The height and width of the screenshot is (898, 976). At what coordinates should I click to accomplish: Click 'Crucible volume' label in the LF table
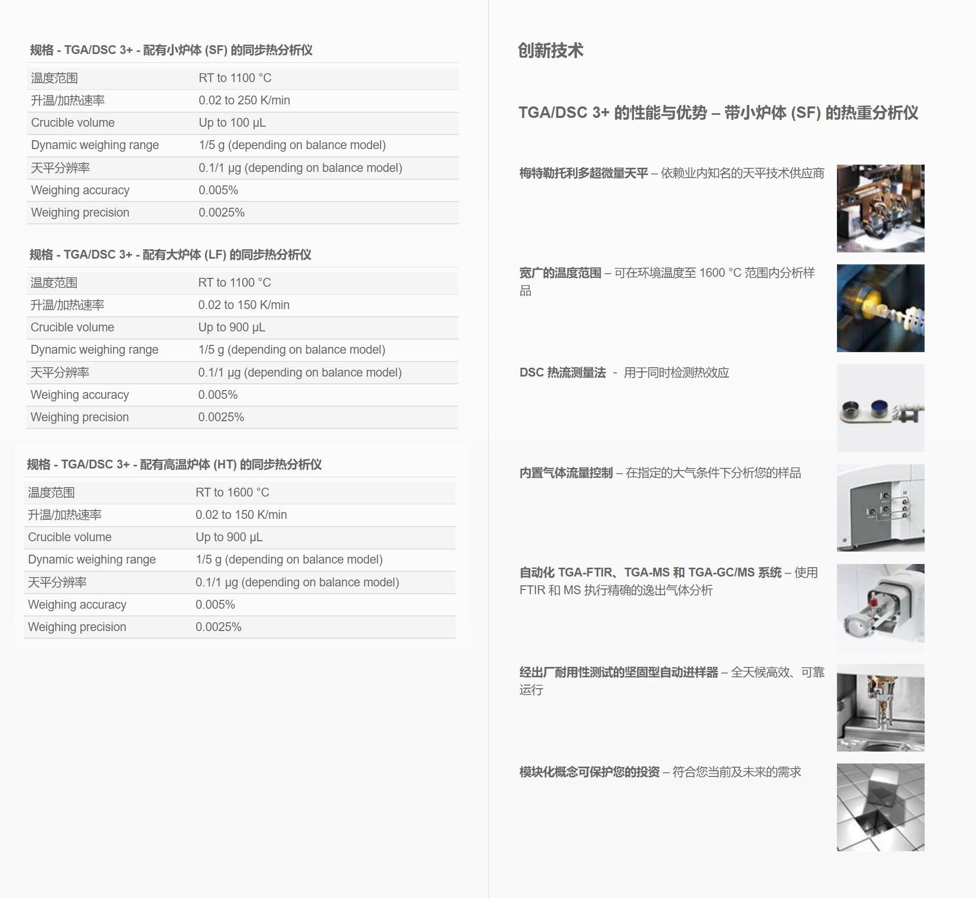(x=72, y=327)
